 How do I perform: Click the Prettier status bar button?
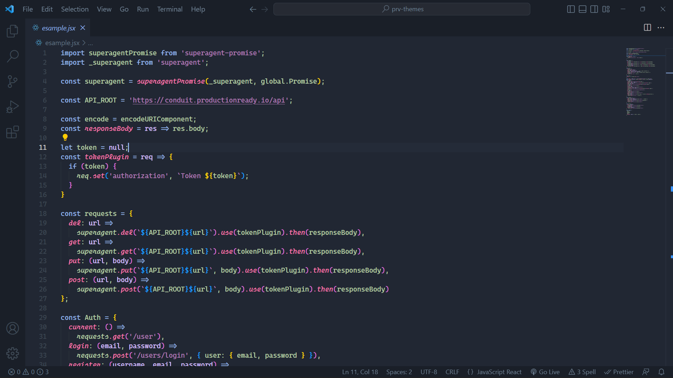pyautogui.click(x=619, y=372)
